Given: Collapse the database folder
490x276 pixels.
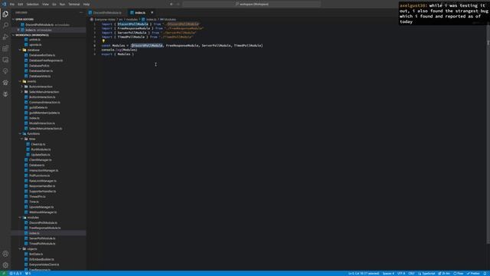Looking at the screenshot, I should coord(33,50).
